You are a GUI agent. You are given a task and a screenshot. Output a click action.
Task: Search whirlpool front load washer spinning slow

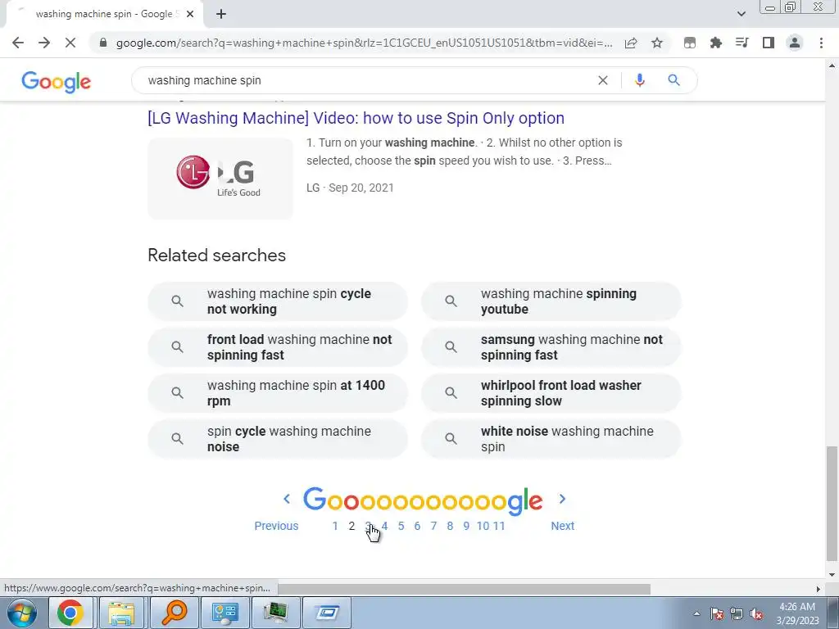click(551, 393)
